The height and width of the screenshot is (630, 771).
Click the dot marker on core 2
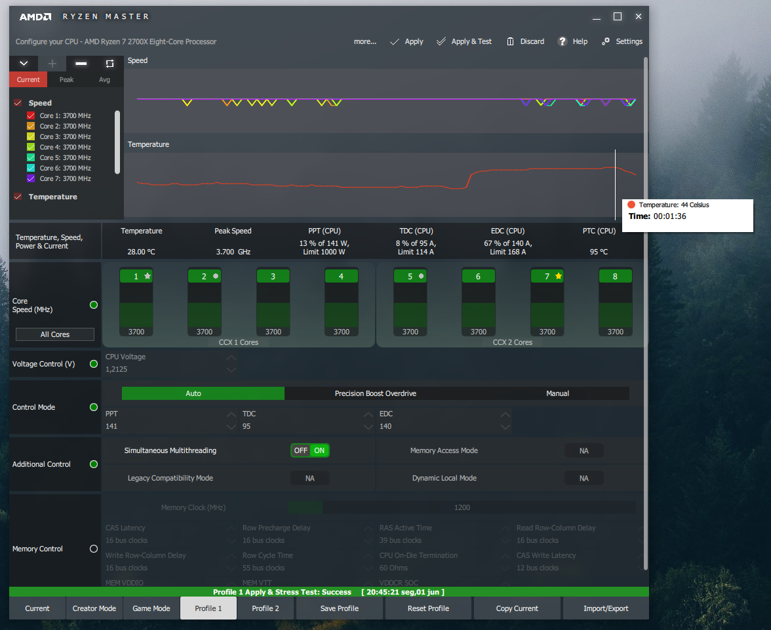coord(215,277)
